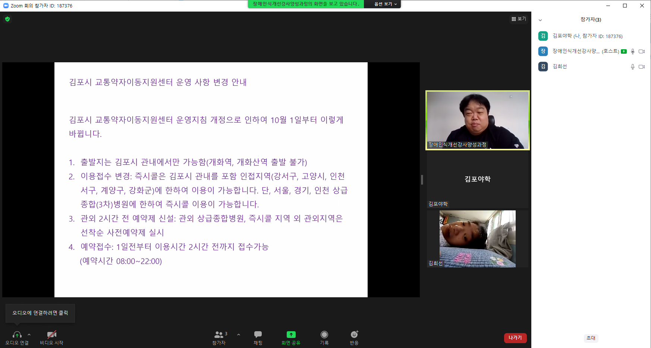Select the host 장애인식개선강사양 participant row
Screen dimensions: 651x348
(x=591, y=51)
